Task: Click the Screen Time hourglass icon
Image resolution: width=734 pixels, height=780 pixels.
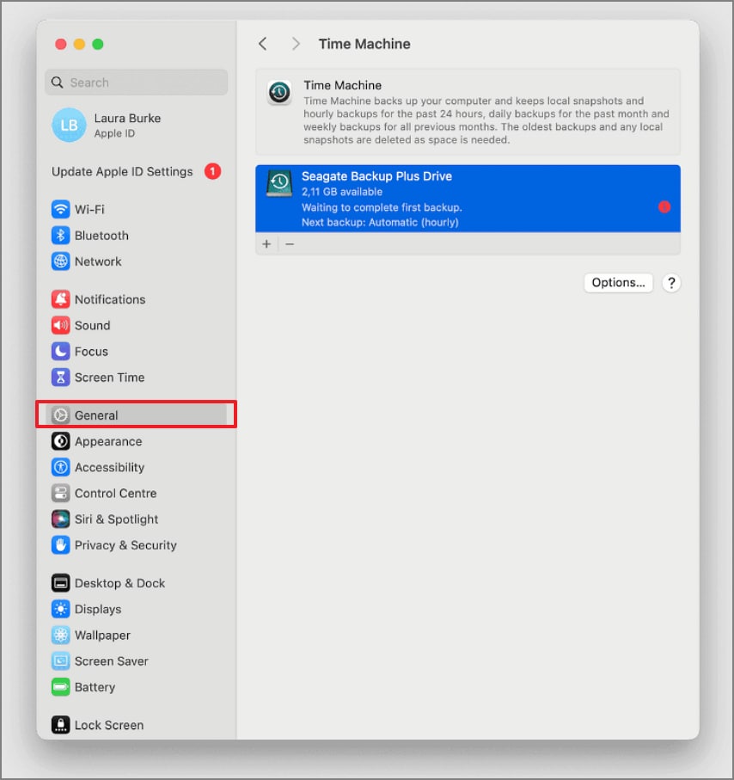Action: click(x=60, y=377)
